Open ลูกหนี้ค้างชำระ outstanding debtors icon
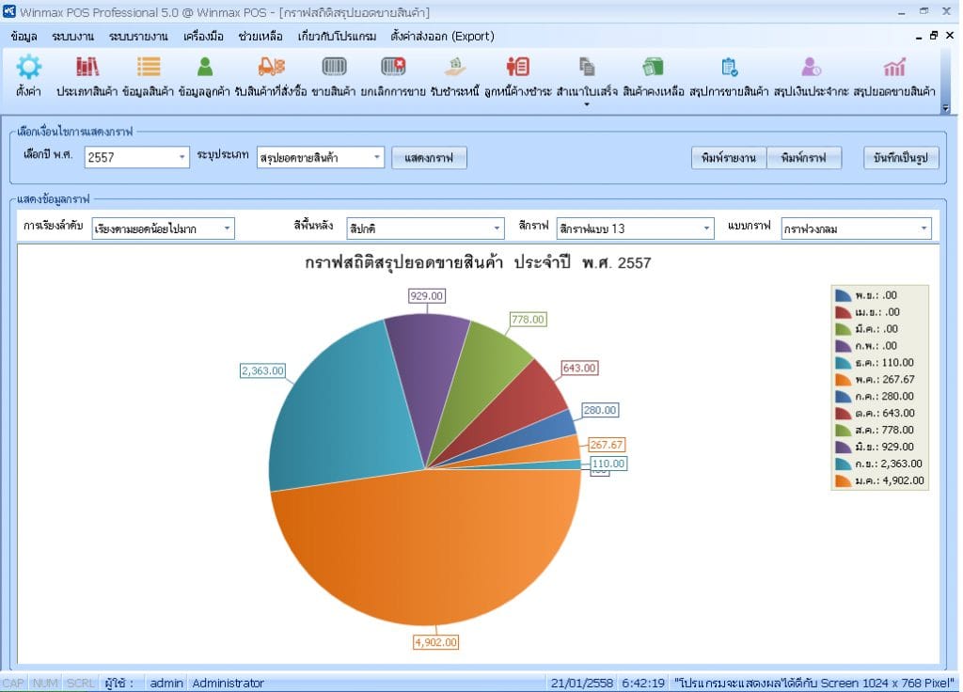This screenshot has width=963, height=692. [x=518, y=67]
